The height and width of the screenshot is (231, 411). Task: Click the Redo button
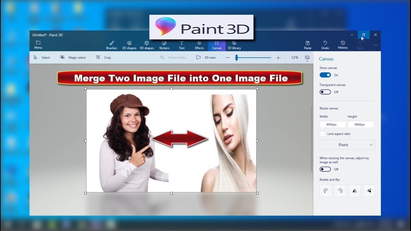[360, 45]
